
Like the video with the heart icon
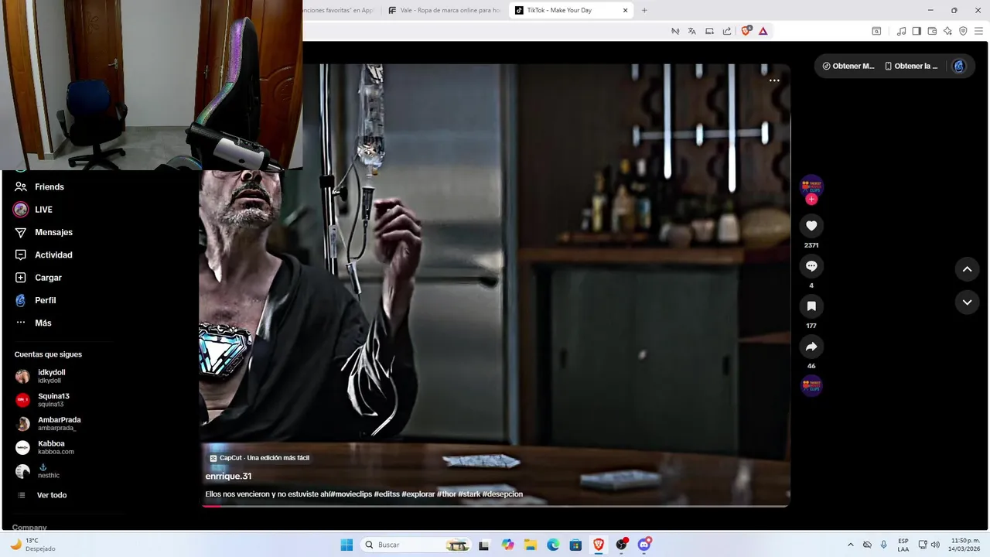click(x=811, y=226)
